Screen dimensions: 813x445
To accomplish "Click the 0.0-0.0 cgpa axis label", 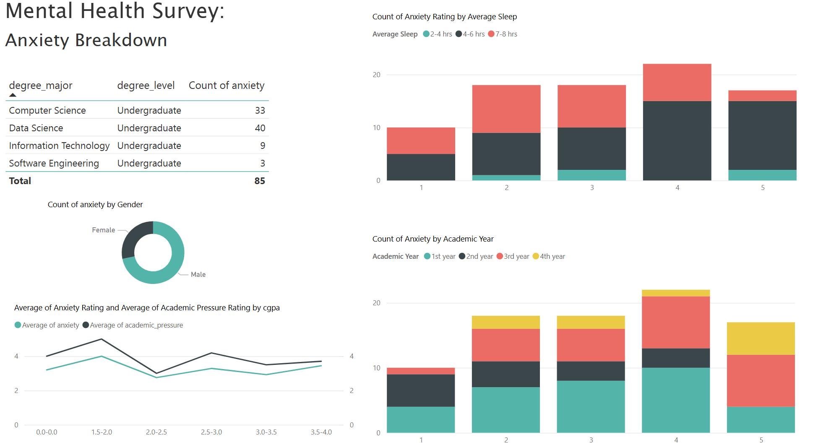I will [47, 432].
